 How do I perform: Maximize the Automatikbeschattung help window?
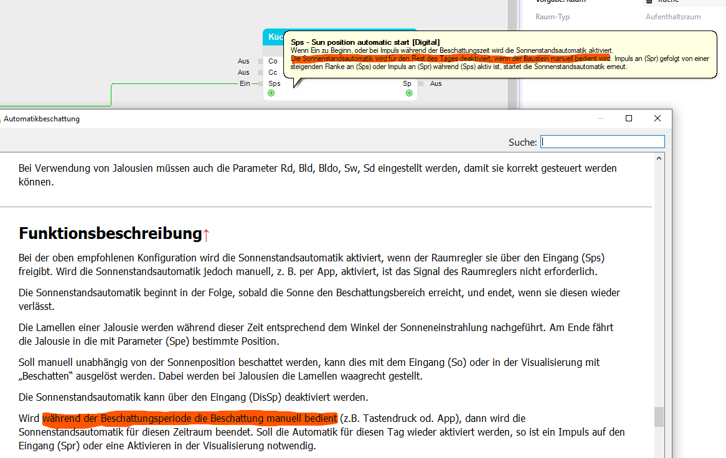629,118
